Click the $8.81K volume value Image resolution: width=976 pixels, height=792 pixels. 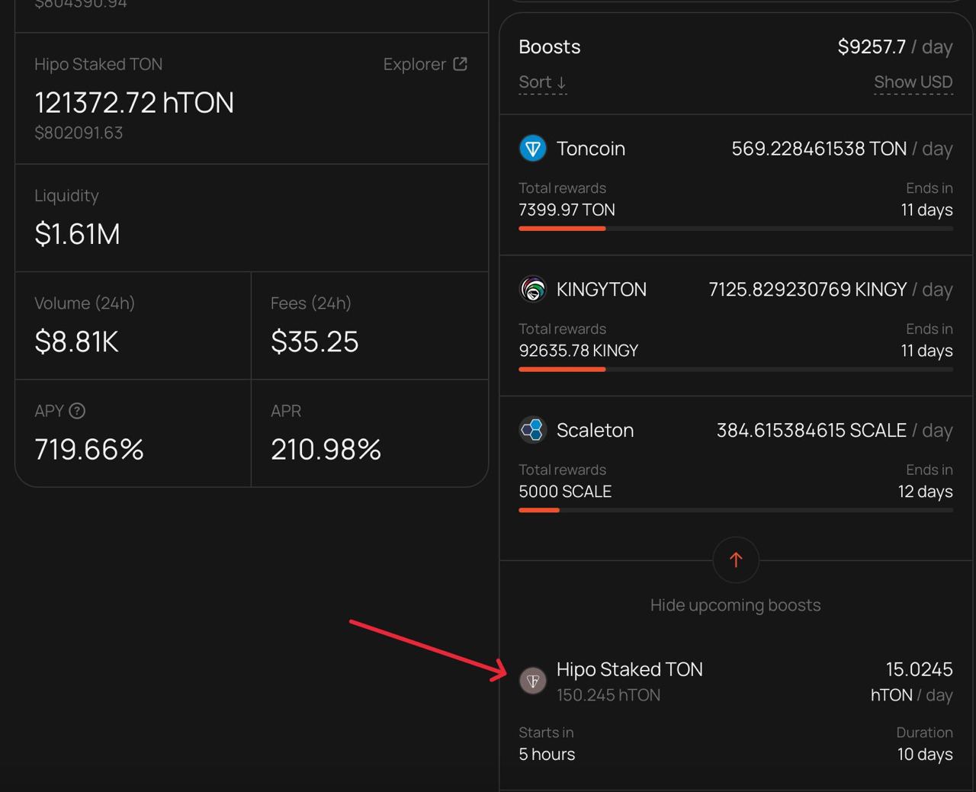tap(76, 341)
